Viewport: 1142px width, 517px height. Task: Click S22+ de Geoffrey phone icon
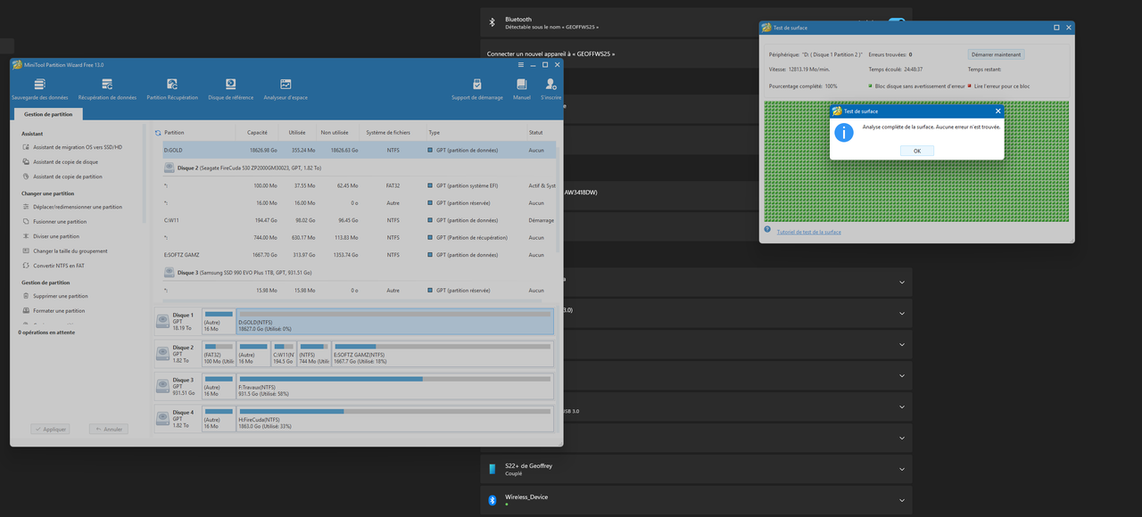(492, 469)
